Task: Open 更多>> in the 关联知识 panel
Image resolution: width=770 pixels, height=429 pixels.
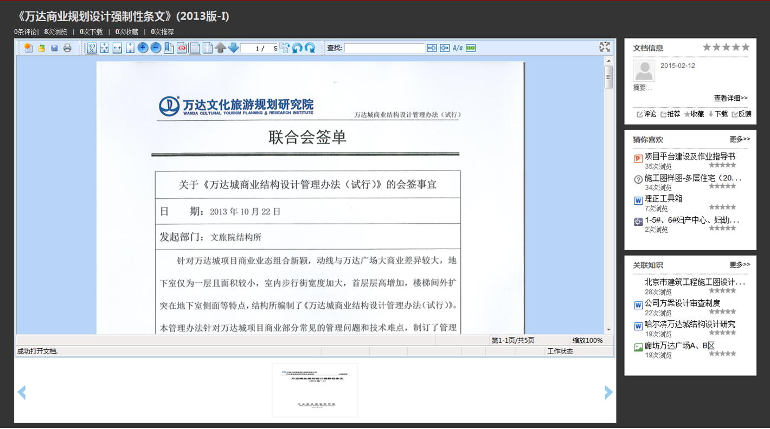Action: coord(740,265)
